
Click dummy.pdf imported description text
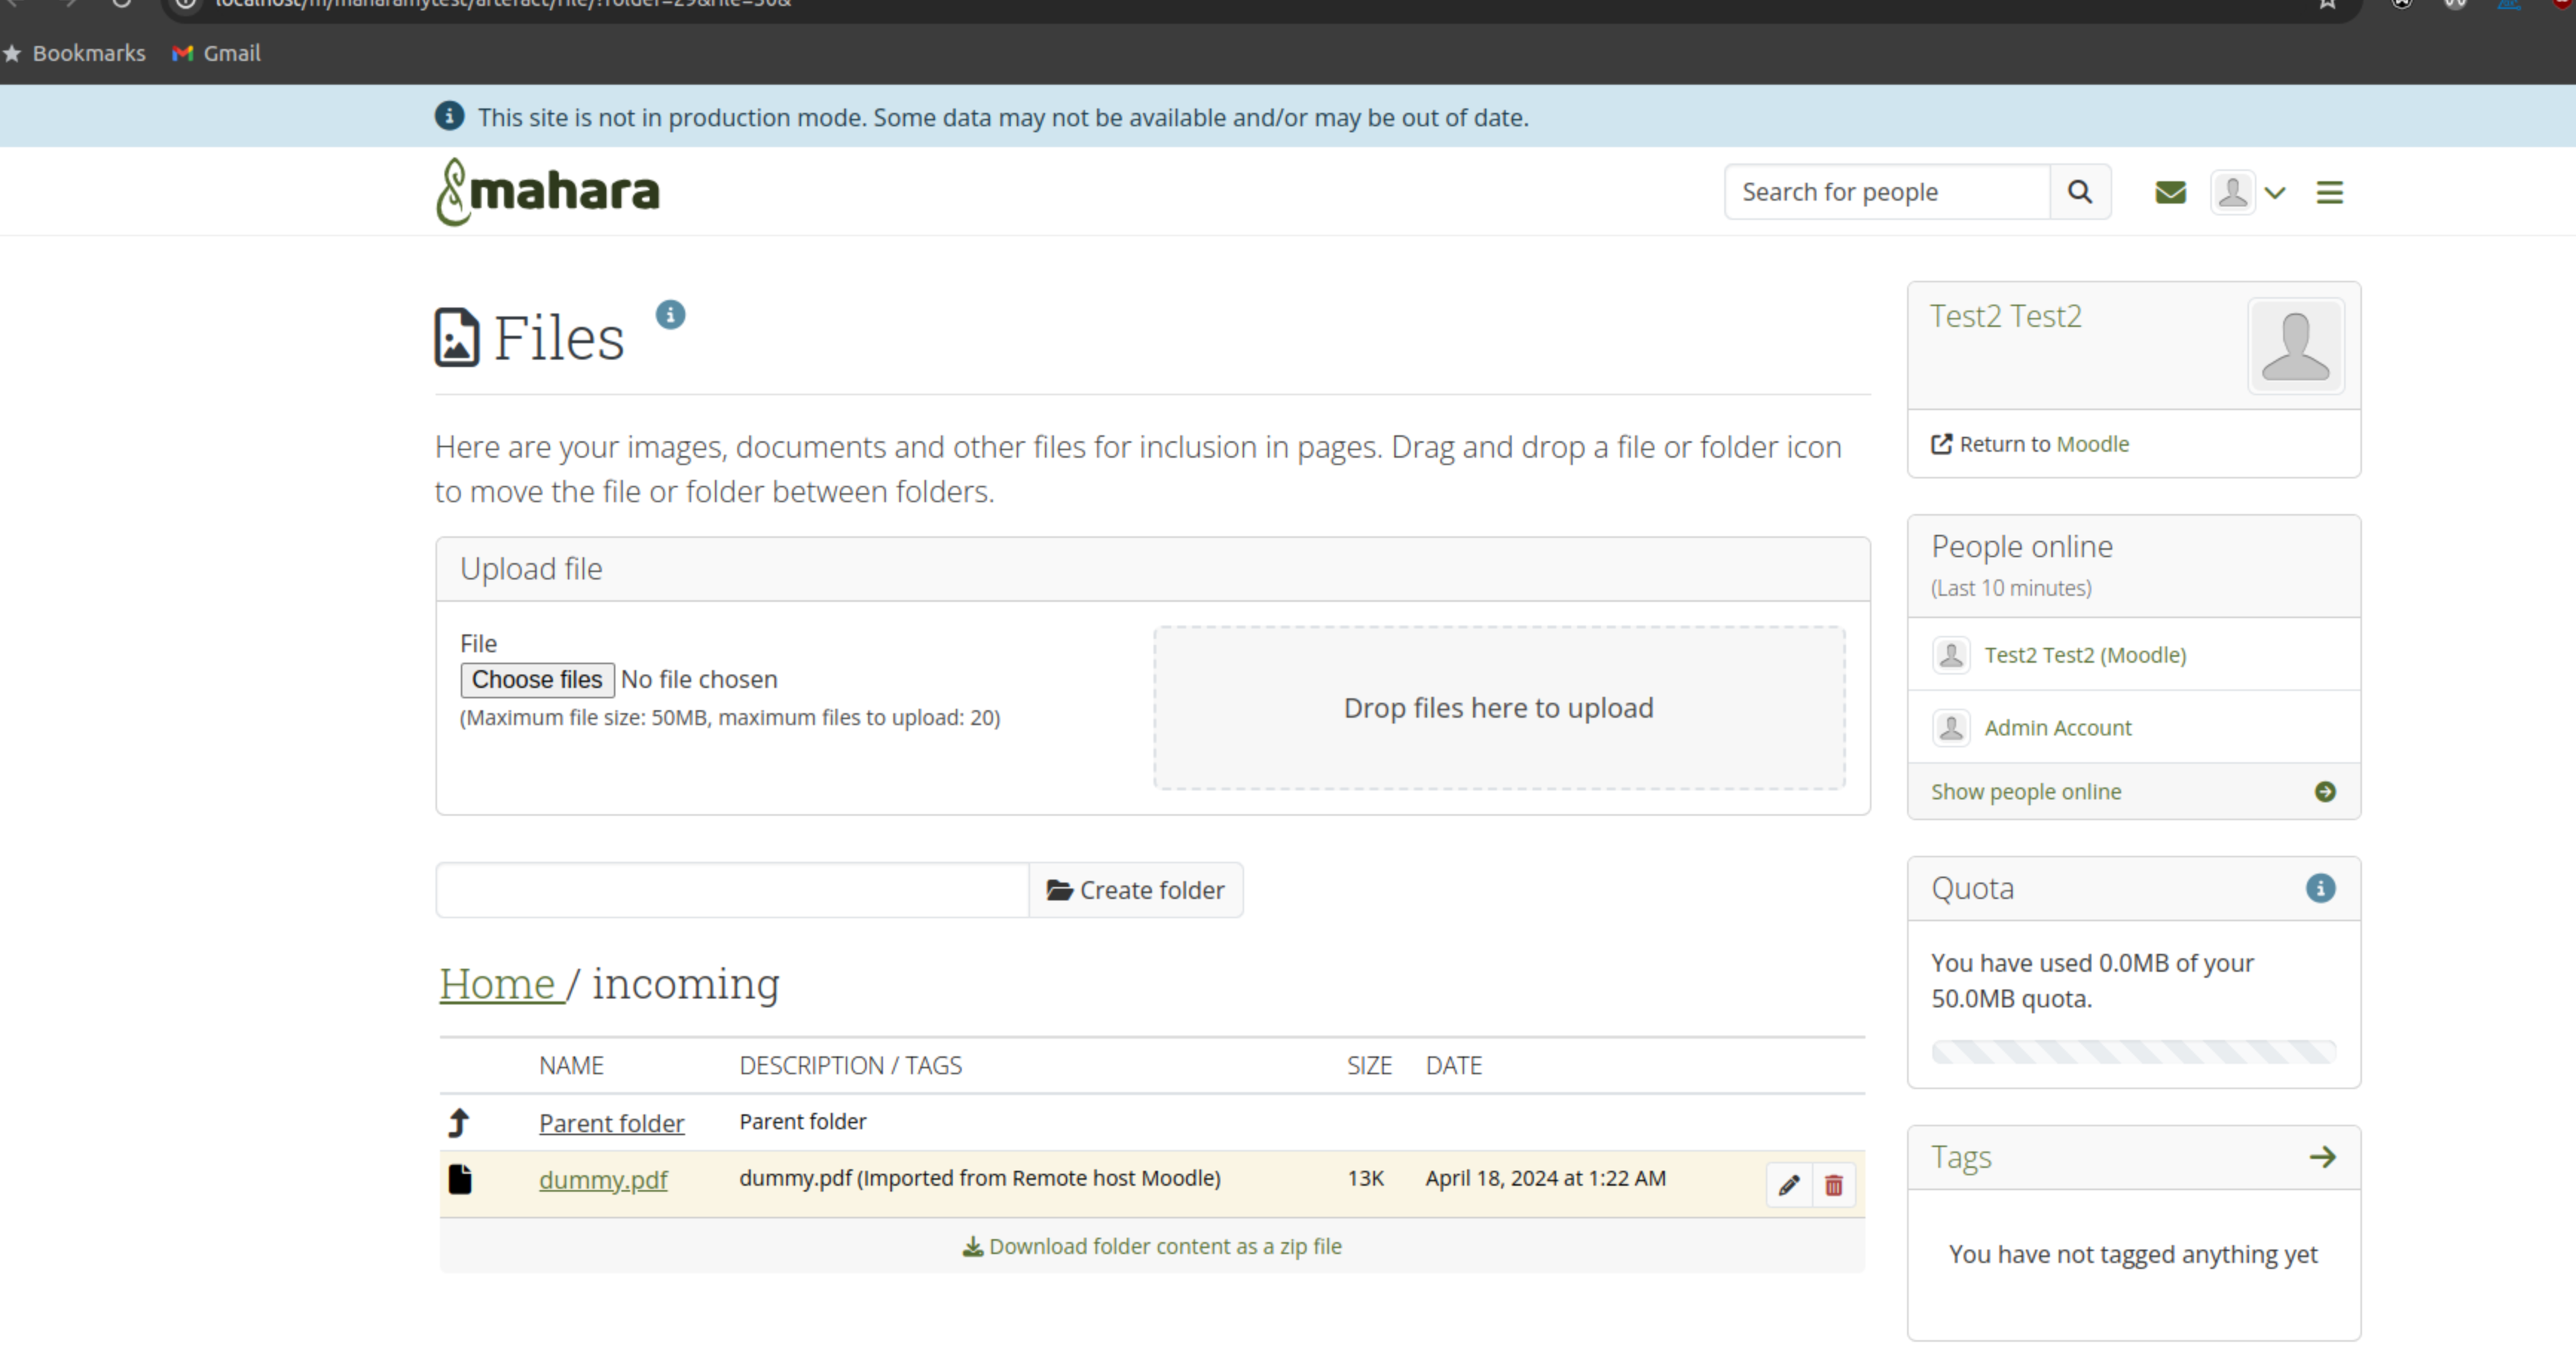click(x=980, y=1178)
